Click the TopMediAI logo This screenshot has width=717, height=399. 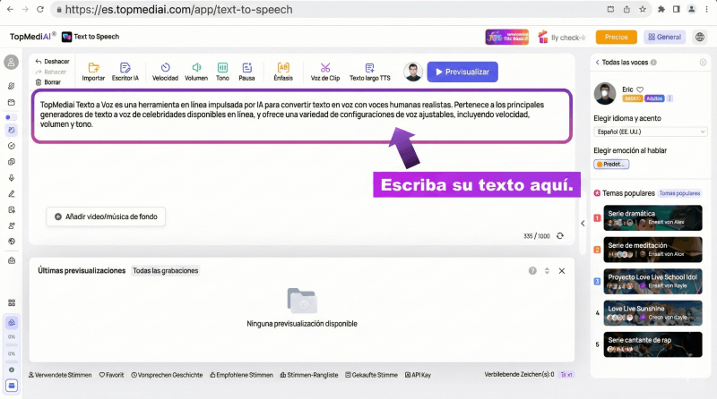pos(32,37)
